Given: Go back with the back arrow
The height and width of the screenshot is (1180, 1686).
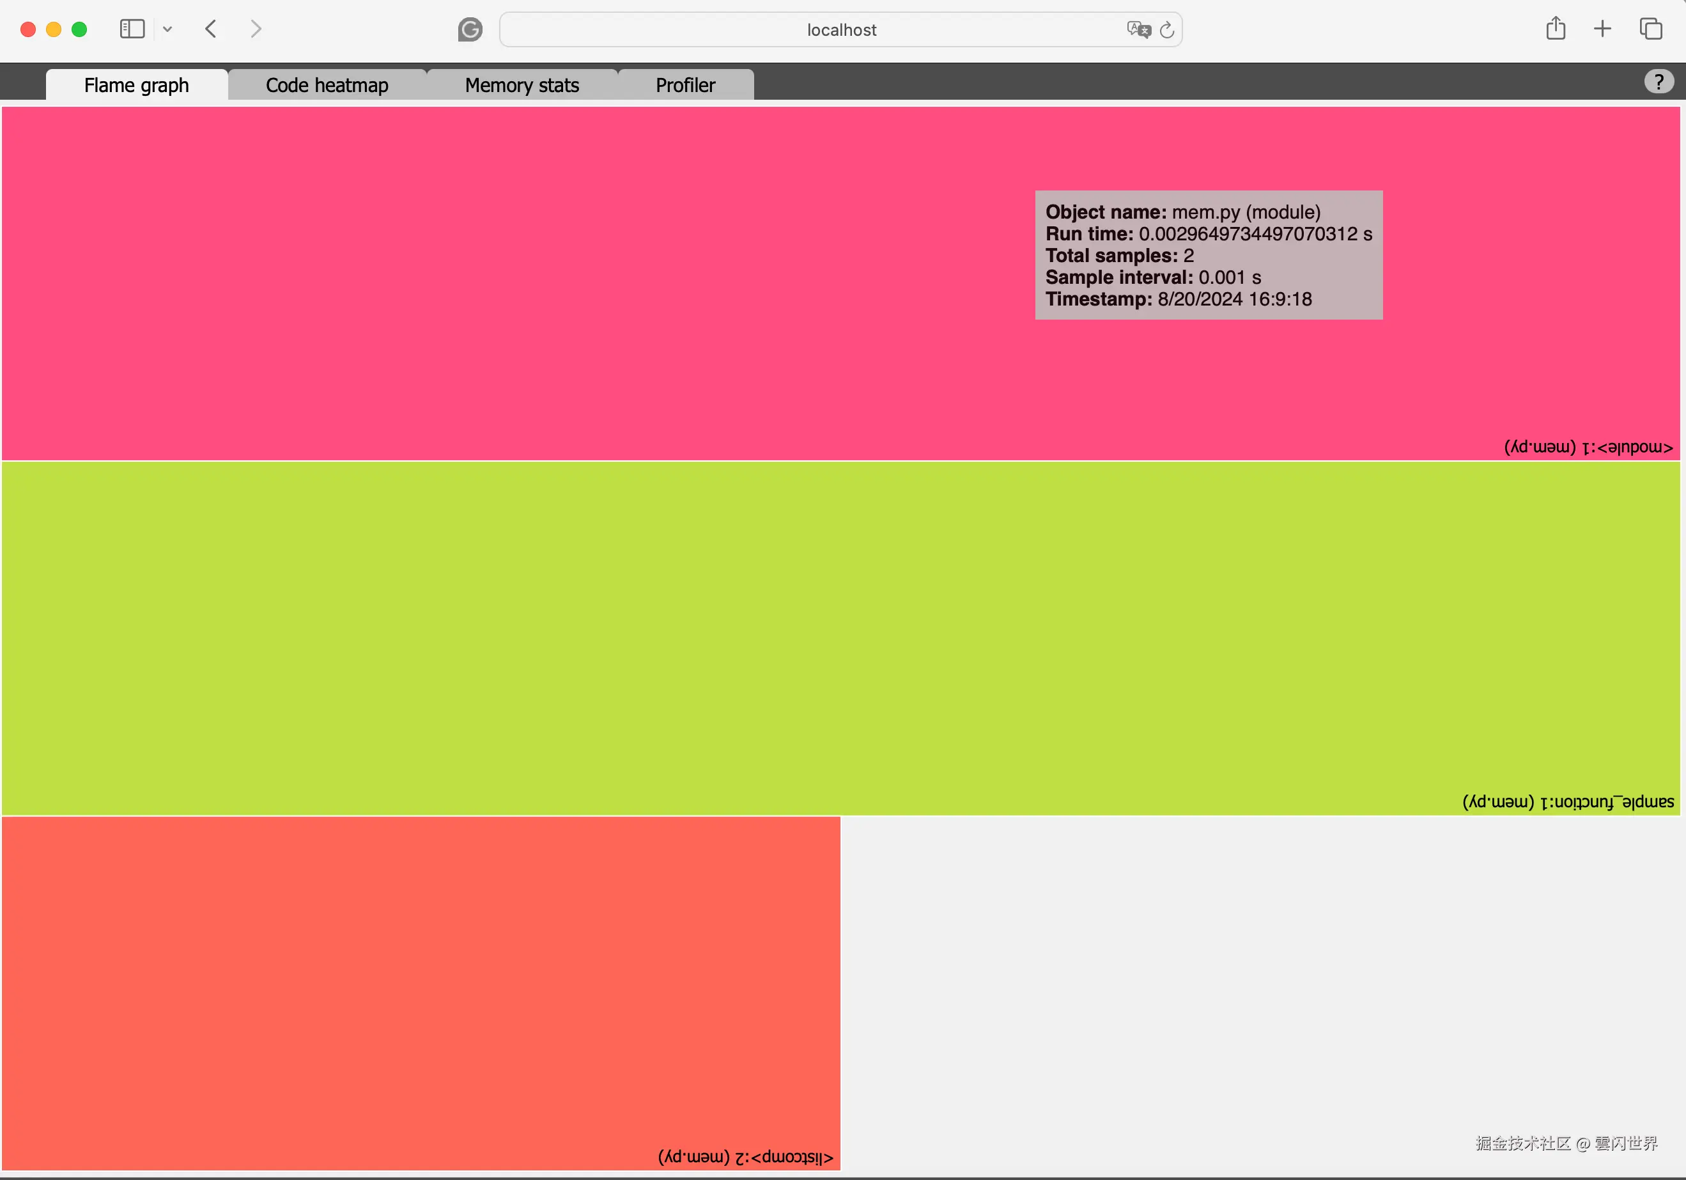Looking at the screenshot, I should click(211, 29).
